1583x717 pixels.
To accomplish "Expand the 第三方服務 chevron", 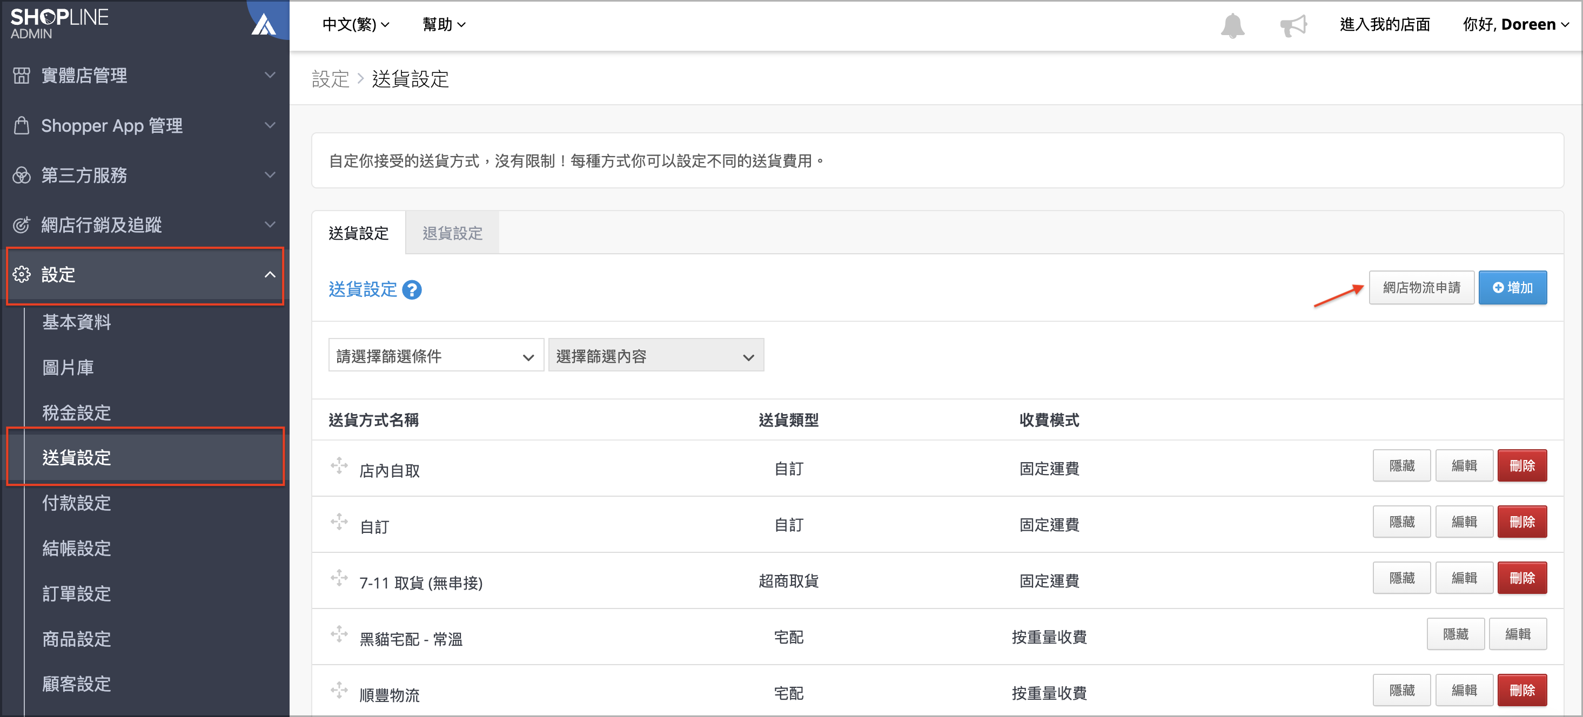I will coord(270,175).
